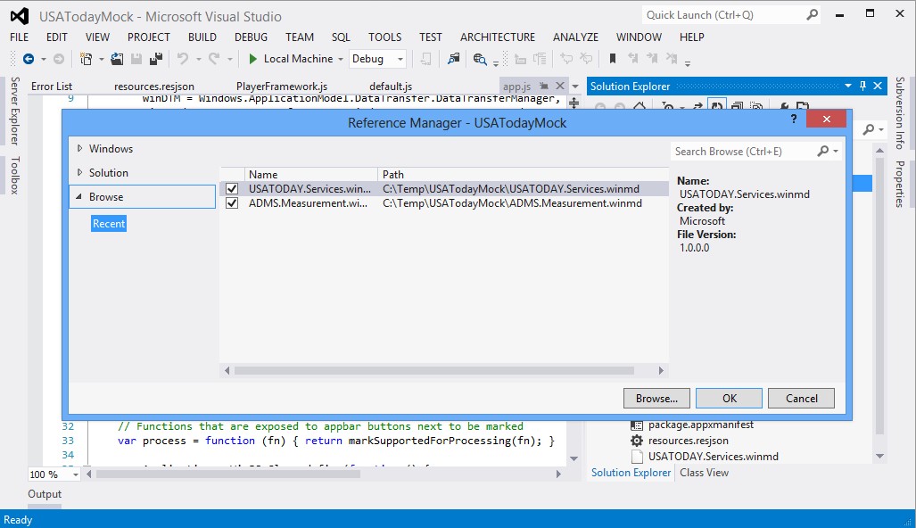916x528 pixels.
Task: Uncheck the ADMS.Measurement.winmd reference
Action: tap(232, 202)
